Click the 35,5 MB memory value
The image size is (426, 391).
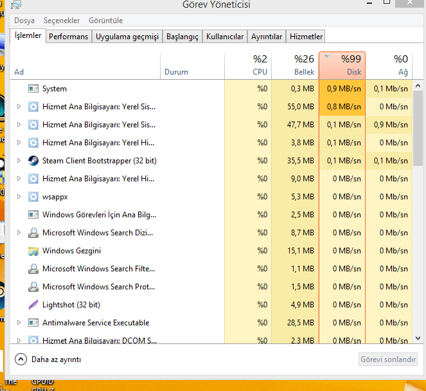coord(301,161)
